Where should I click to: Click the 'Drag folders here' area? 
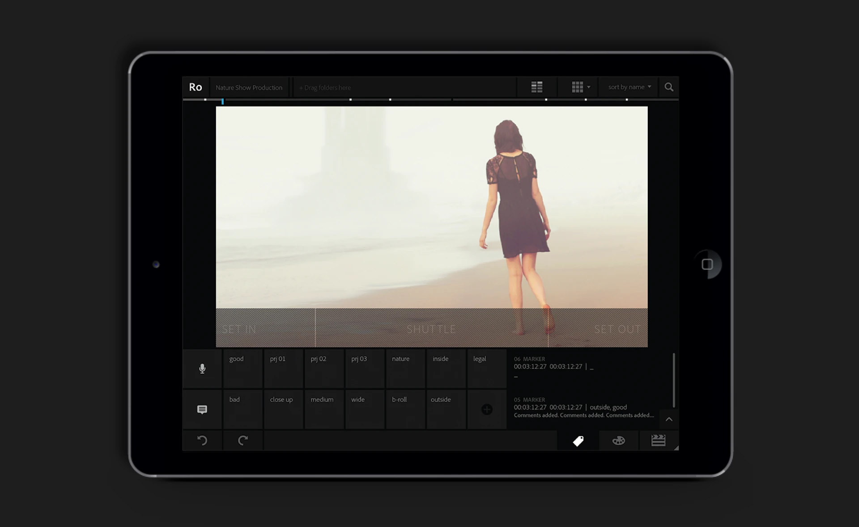tap(404, 88)
